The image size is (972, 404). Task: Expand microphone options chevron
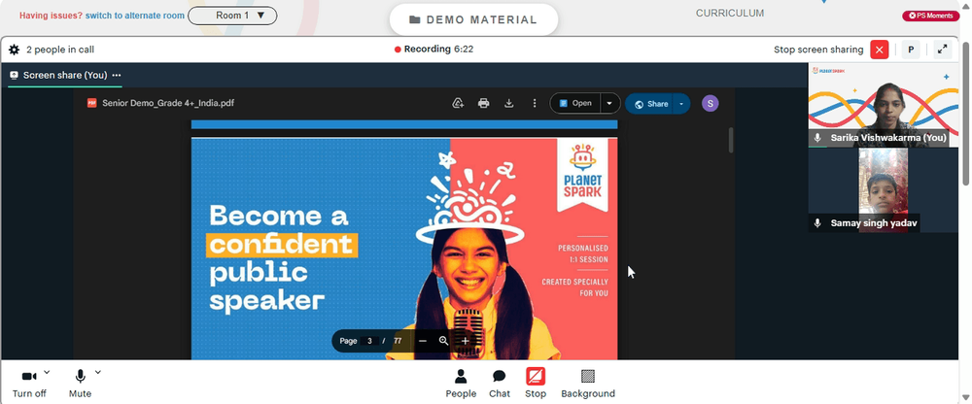pyautogui.click(x=97, y=372)
